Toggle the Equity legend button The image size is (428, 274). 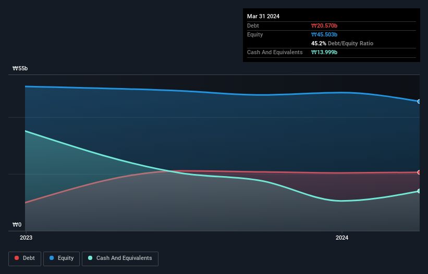pos(62,258)
